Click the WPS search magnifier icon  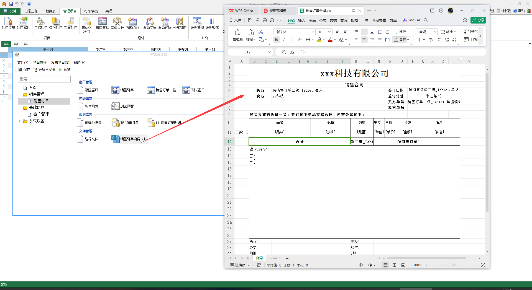(426, 20)
